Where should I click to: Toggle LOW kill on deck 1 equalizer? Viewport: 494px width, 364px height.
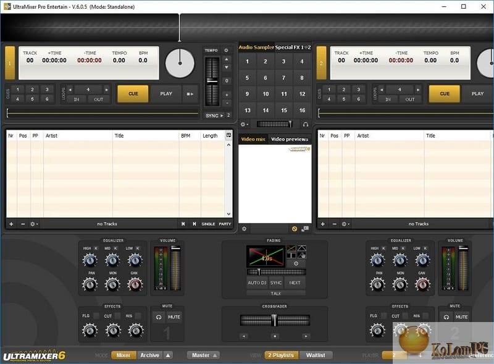(138, 249)
